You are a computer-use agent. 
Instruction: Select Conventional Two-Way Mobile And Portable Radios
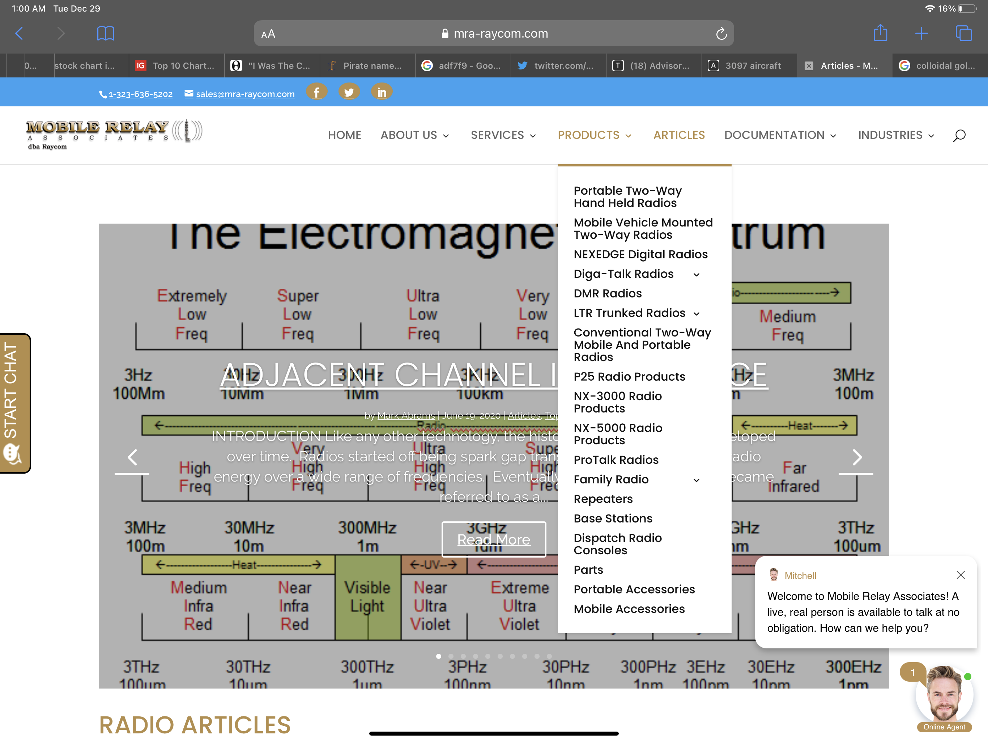coord(642,344)
